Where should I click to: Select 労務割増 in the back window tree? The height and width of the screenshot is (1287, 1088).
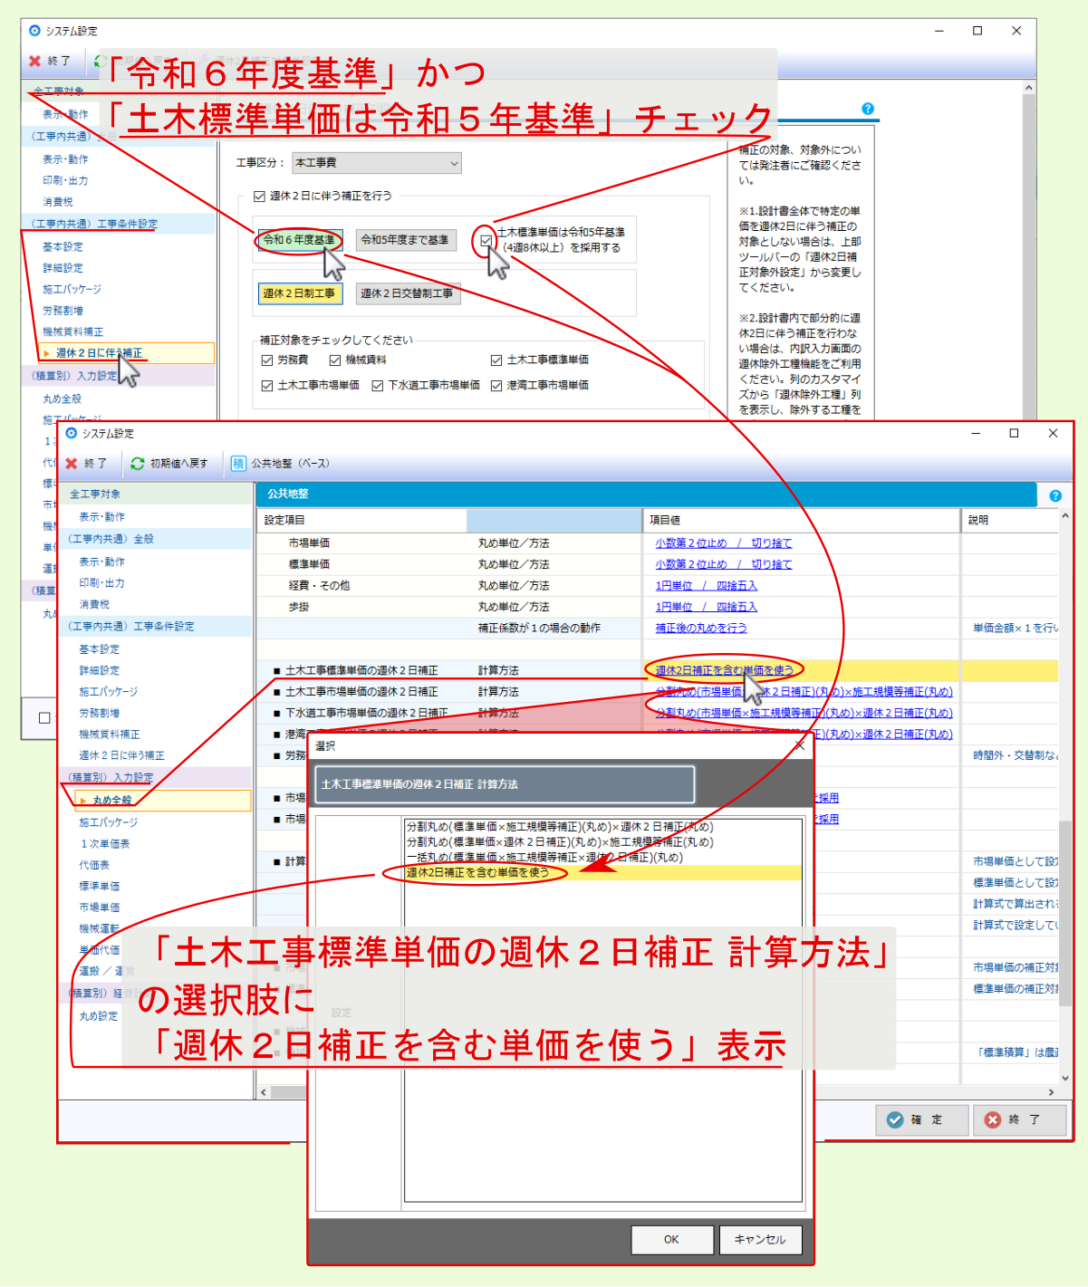click(x=63, y=311)
